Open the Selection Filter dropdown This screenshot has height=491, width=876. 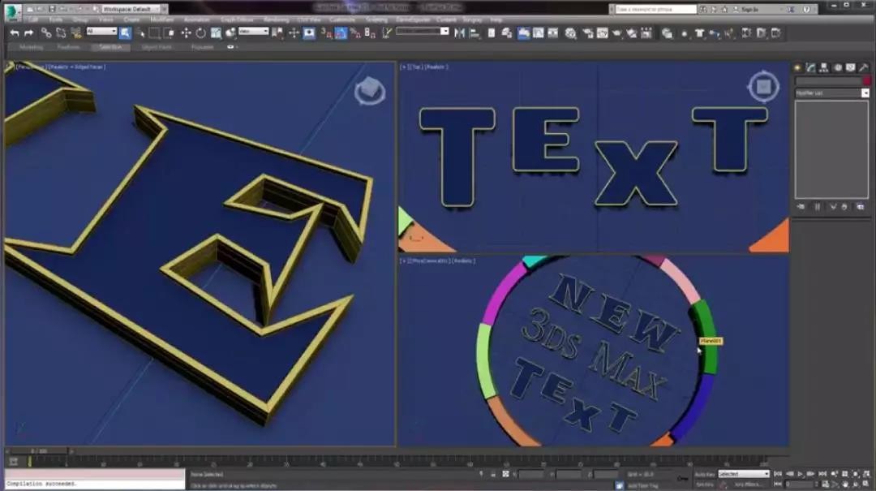click(101, 32)
